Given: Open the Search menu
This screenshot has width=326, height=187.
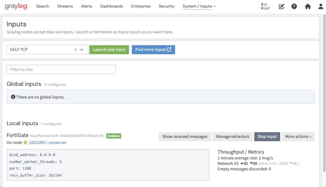Looking at the screenshot, I should tap(43, 6).
